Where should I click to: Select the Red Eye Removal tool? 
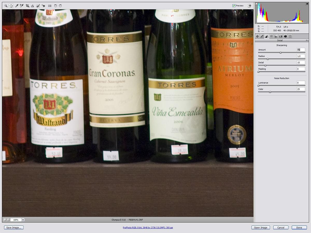(43, 5)
